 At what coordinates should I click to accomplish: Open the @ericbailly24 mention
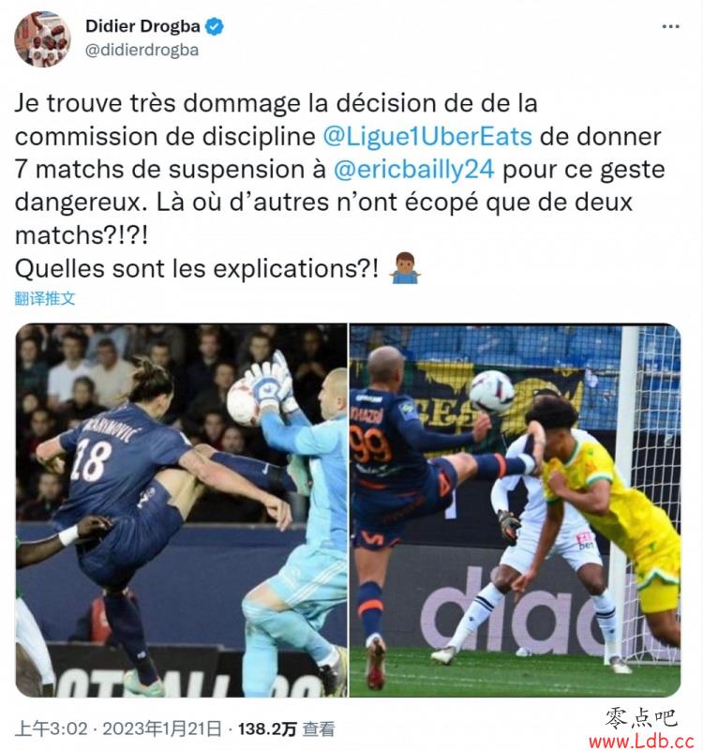413,170
